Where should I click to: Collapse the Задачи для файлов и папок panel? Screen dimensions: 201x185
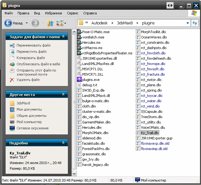point(63,37)
